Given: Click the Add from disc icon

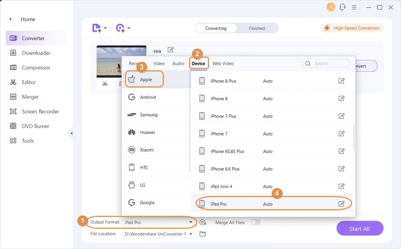Looking at the screenshot, I should [x=120, y=28].
